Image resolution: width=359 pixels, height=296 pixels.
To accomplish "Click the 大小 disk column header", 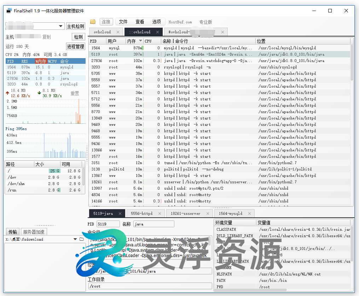I will coord(47,164).
